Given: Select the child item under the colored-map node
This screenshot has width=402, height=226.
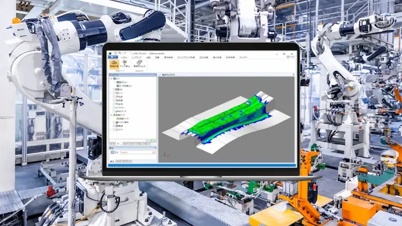Looking at the screenshot, I should [123, 119].
